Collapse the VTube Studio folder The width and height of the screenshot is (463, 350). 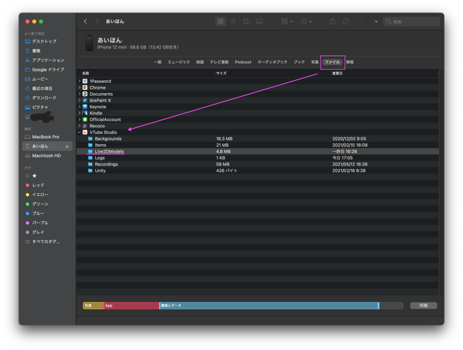(x=79, y=132)
